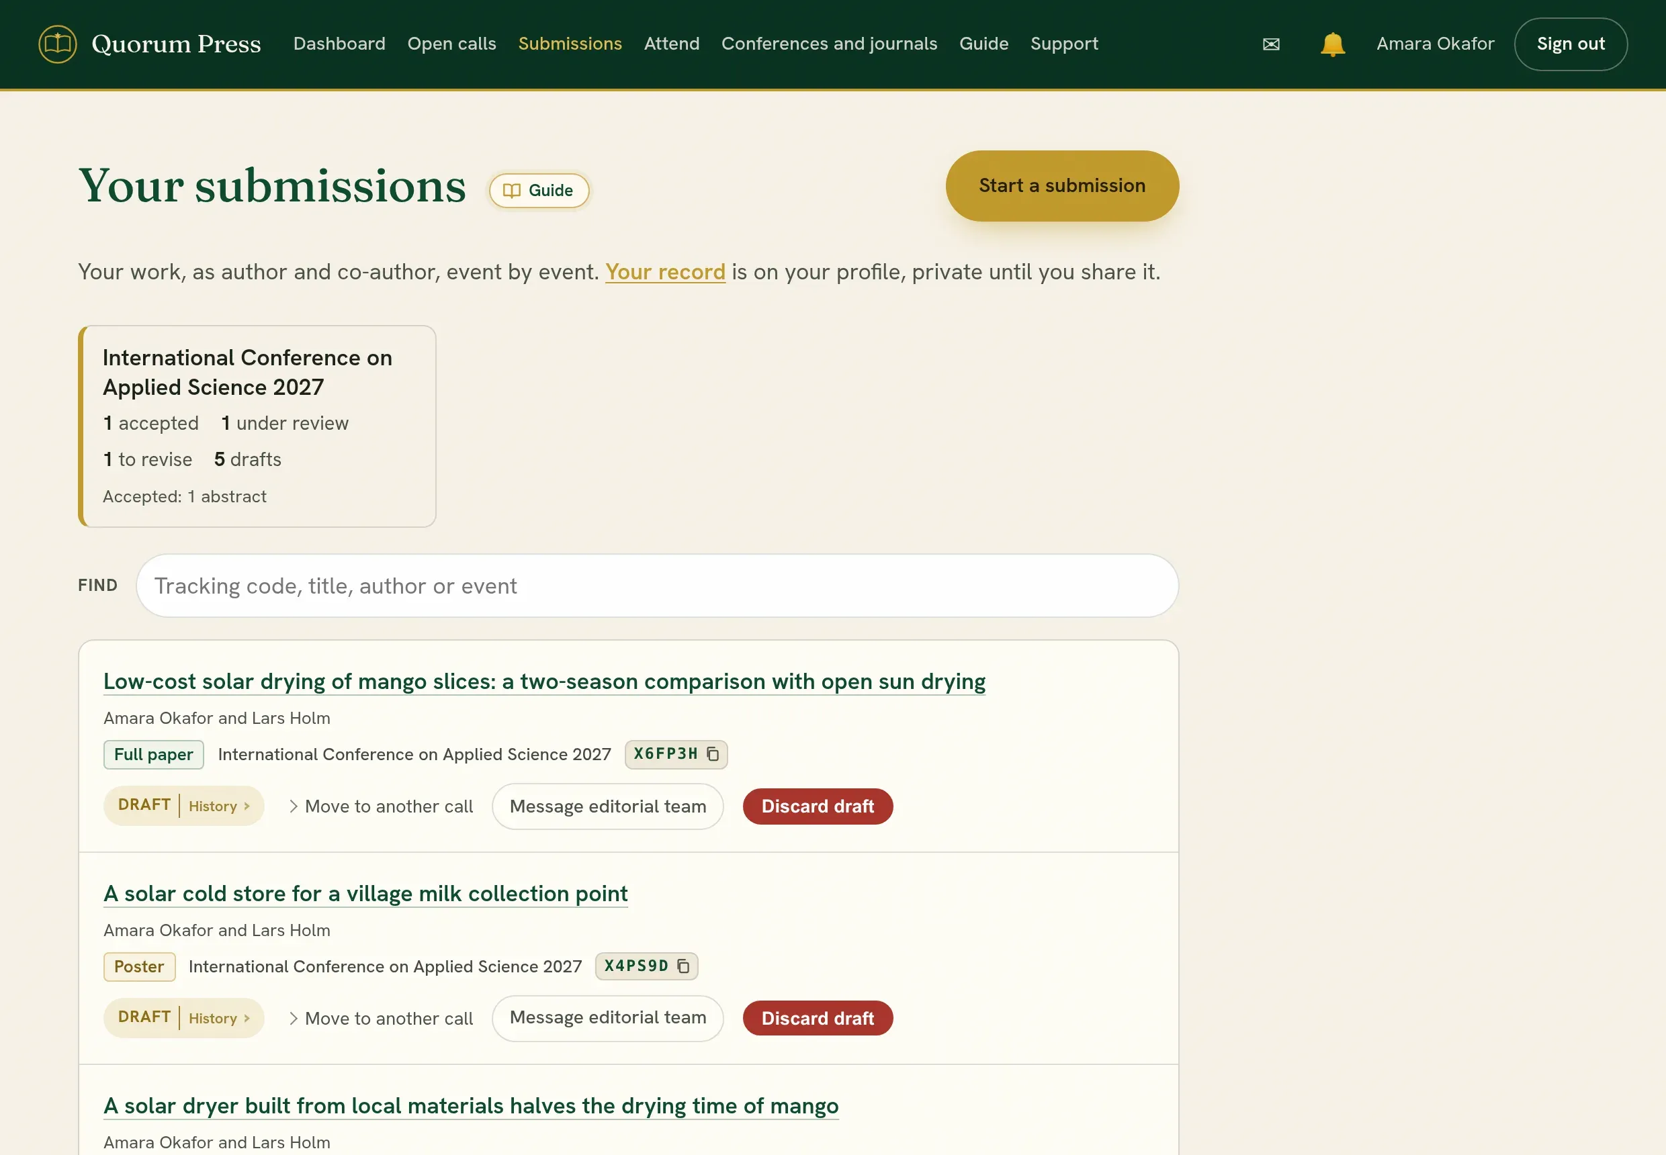Expand Move to another call for cold store poster
The height and width of the screenshot is (1155, 1666).
point(381,1018)
